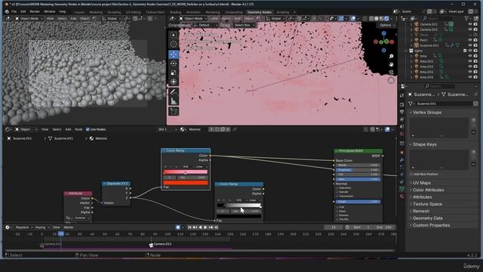Select the Transform tool in the viewport toolbar
This screenshot has height=272, width=483.
(x=174, y=82)
